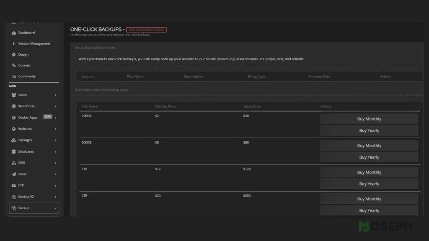
Task: Click the WordPress logo icon
Action: pos(14,106)
